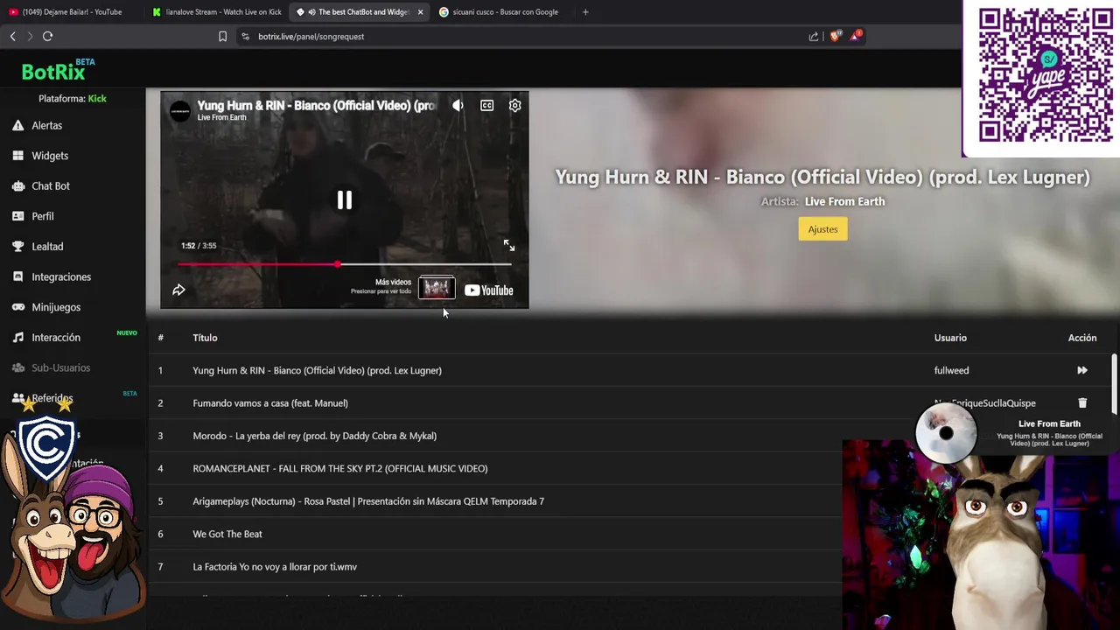Toggle closed captions CC icon
This screenshot has height=630, width=1120.
tap(486, 105)
